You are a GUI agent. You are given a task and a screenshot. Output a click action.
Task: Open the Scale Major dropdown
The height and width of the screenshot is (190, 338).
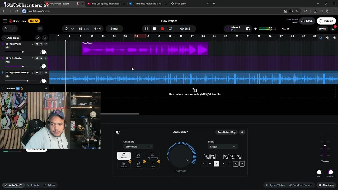tap(222, 147)
